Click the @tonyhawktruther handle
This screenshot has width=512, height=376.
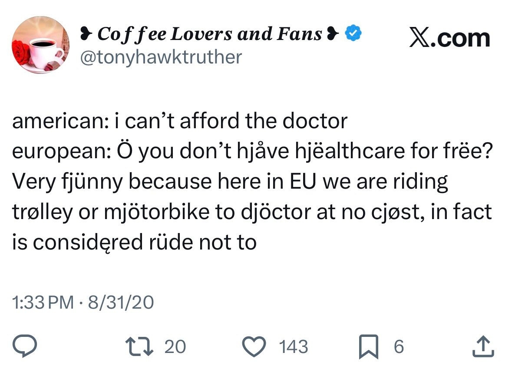point(160,57)
